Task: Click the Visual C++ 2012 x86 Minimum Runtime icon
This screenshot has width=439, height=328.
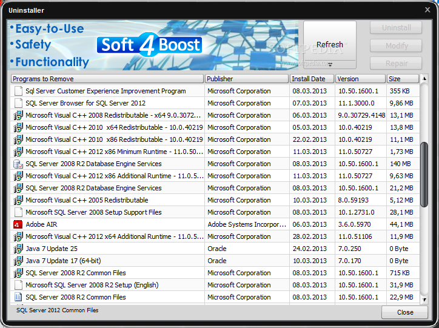Action: (x=18, y=152)
